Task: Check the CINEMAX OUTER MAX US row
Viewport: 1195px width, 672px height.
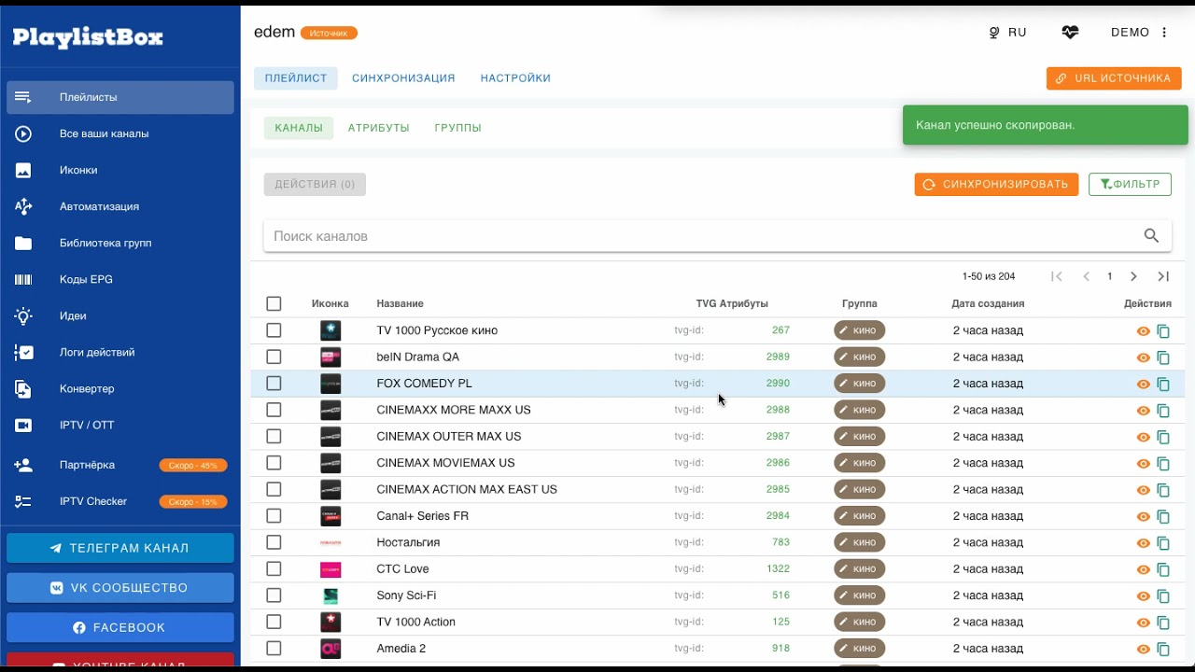Action: click(274, 436)
